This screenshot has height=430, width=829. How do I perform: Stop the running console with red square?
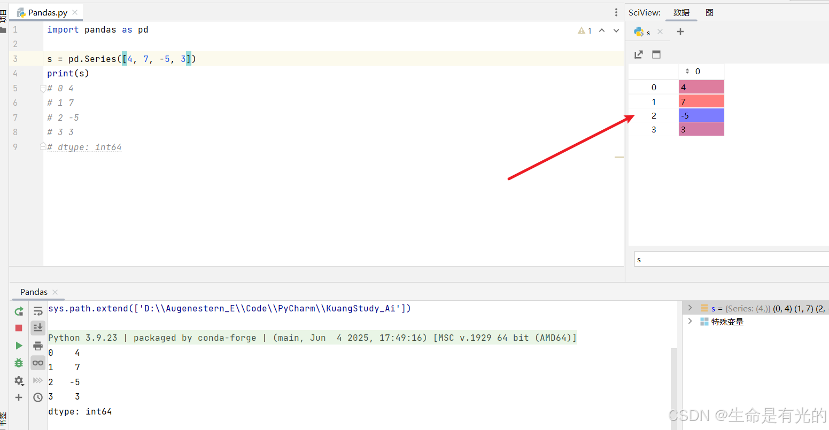point(19,328)
